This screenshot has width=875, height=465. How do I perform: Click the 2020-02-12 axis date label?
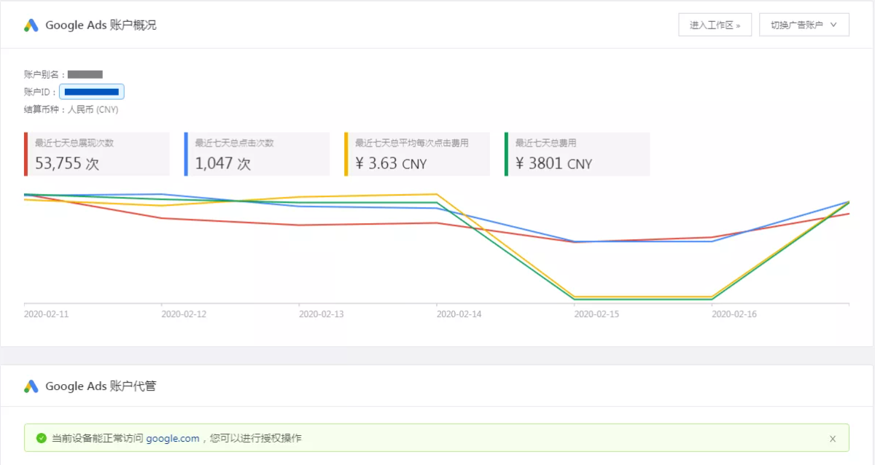pyautogui.click(x=184, y=314)
